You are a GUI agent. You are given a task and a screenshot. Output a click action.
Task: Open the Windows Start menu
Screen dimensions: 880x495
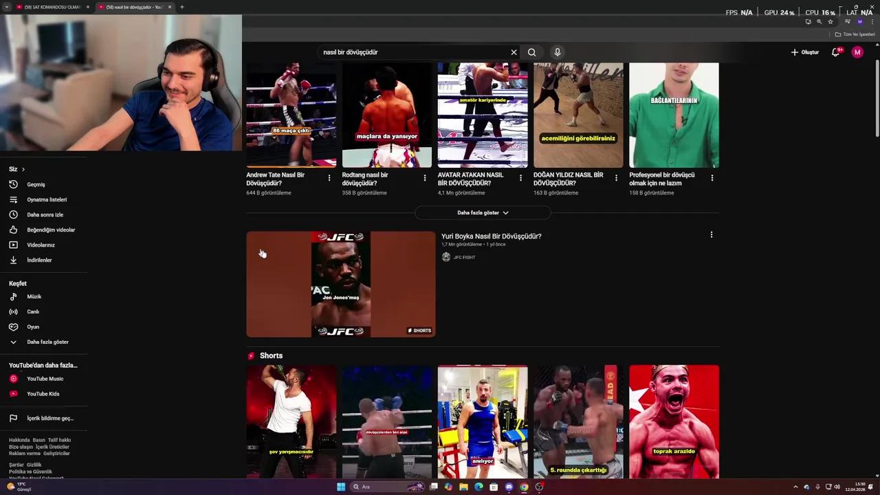click(340, 487)
